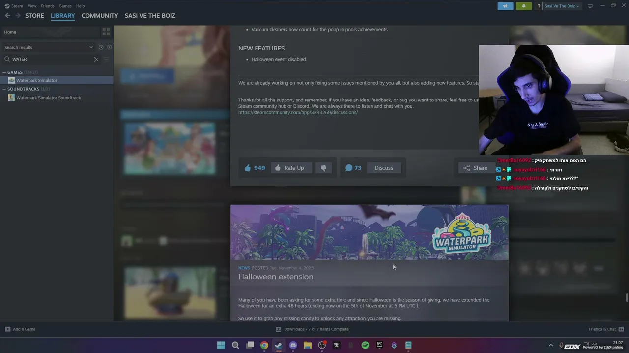The width and height of the screenshot is (629, 353).
Task: Click the 949 thumbs-up count
Action: point(255,168)
